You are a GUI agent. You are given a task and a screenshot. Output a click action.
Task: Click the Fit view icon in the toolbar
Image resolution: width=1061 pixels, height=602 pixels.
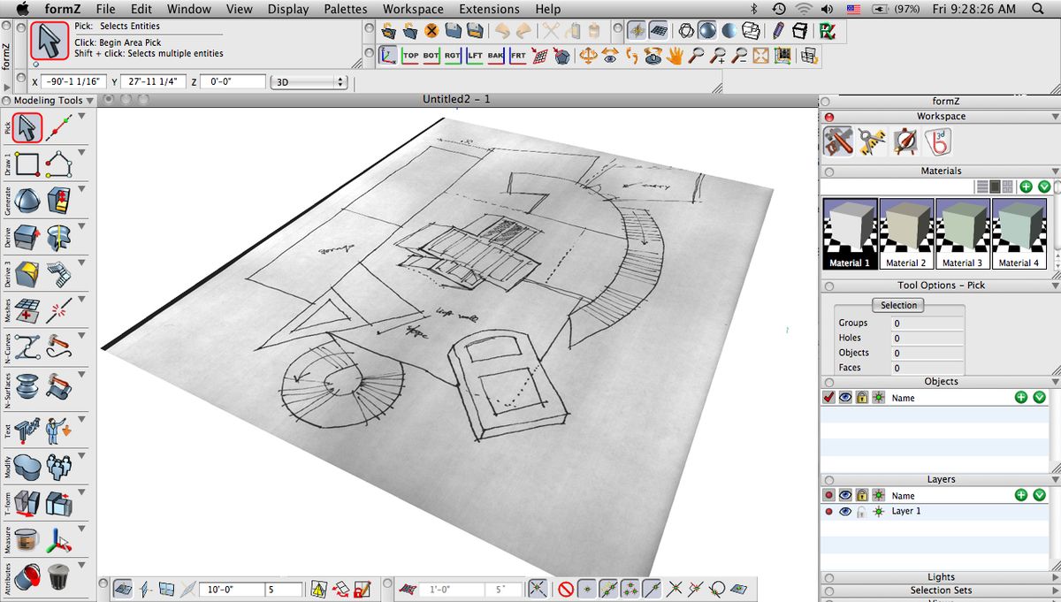759,55
